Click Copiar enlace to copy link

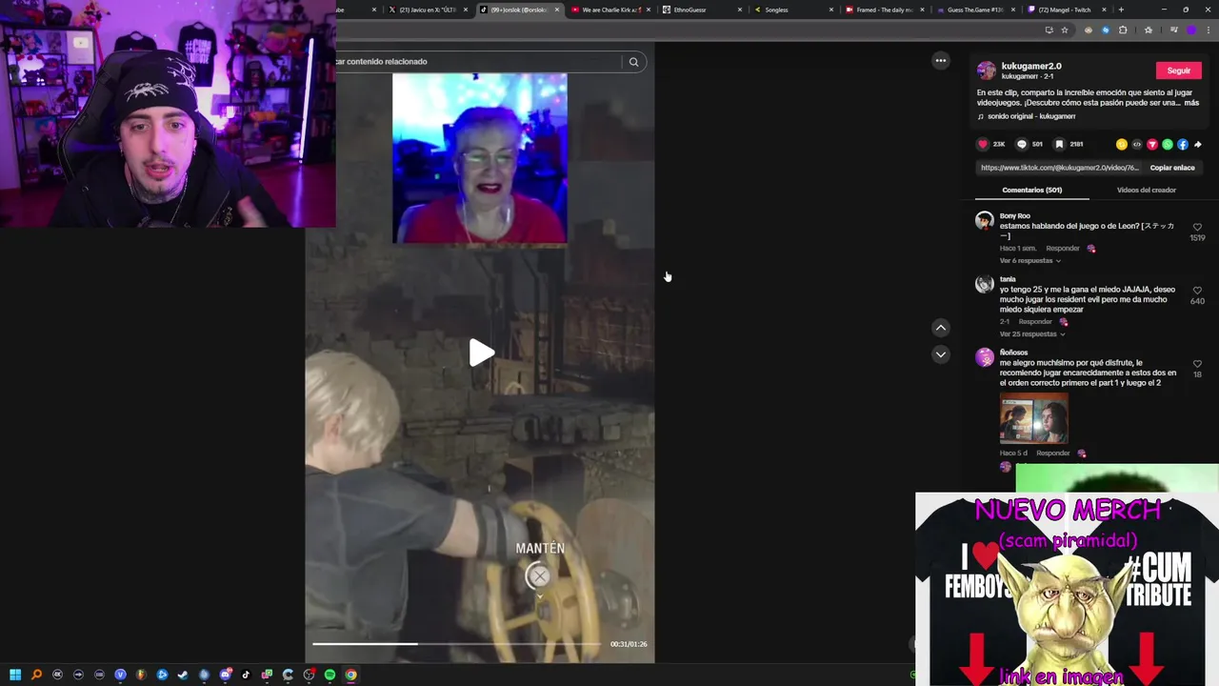pos(1171,168)
